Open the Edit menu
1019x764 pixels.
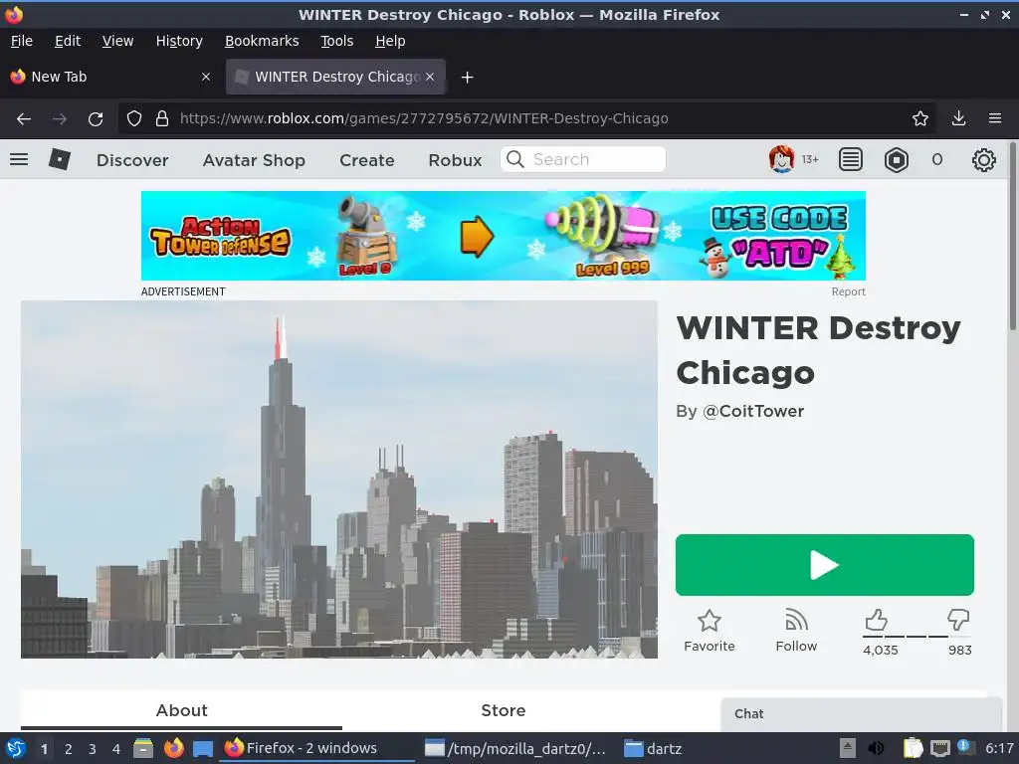click(x=68, y=41)
